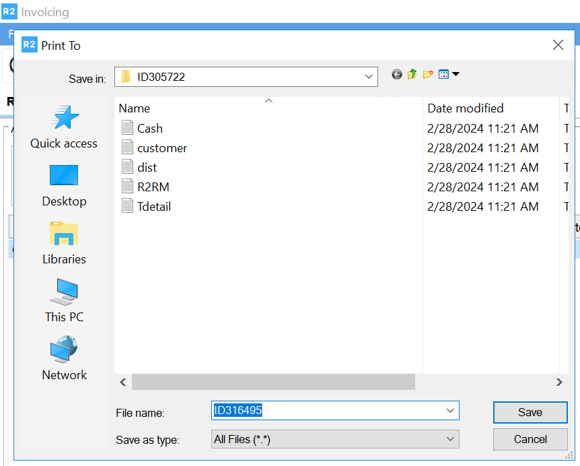Click the Save button
This screenshot has height=466, width=580.
[530, 412]
